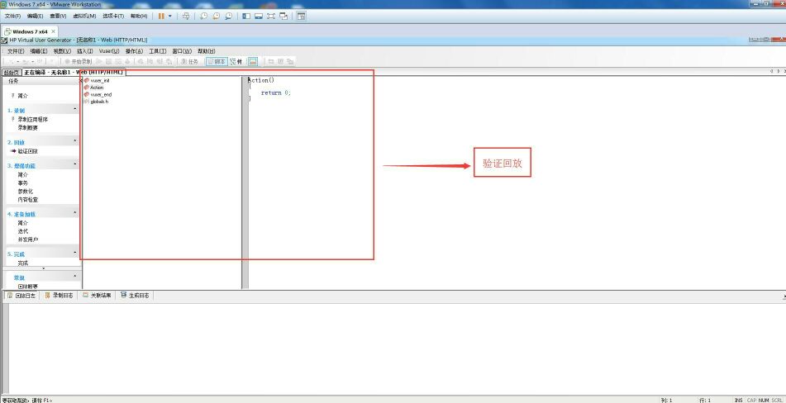Click the VMware pause virtual machine icon
This screenshot has width=786, height=403.
pyautogui.click(x=161, y=16)
